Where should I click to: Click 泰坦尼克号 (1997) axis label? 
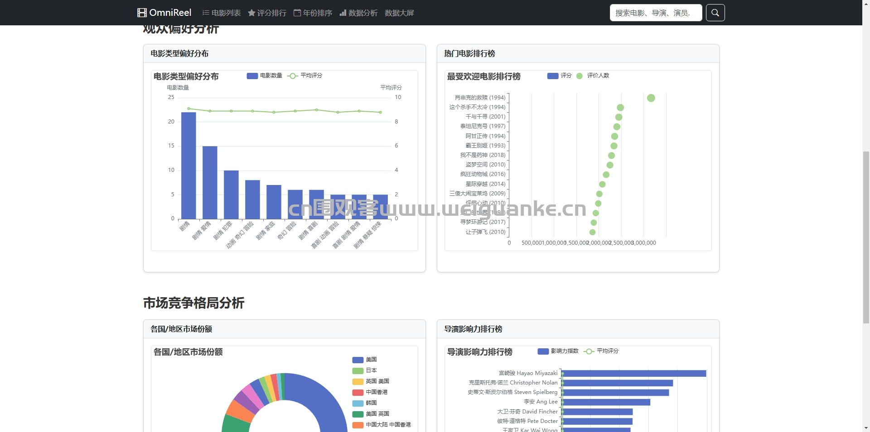point(483,126)
